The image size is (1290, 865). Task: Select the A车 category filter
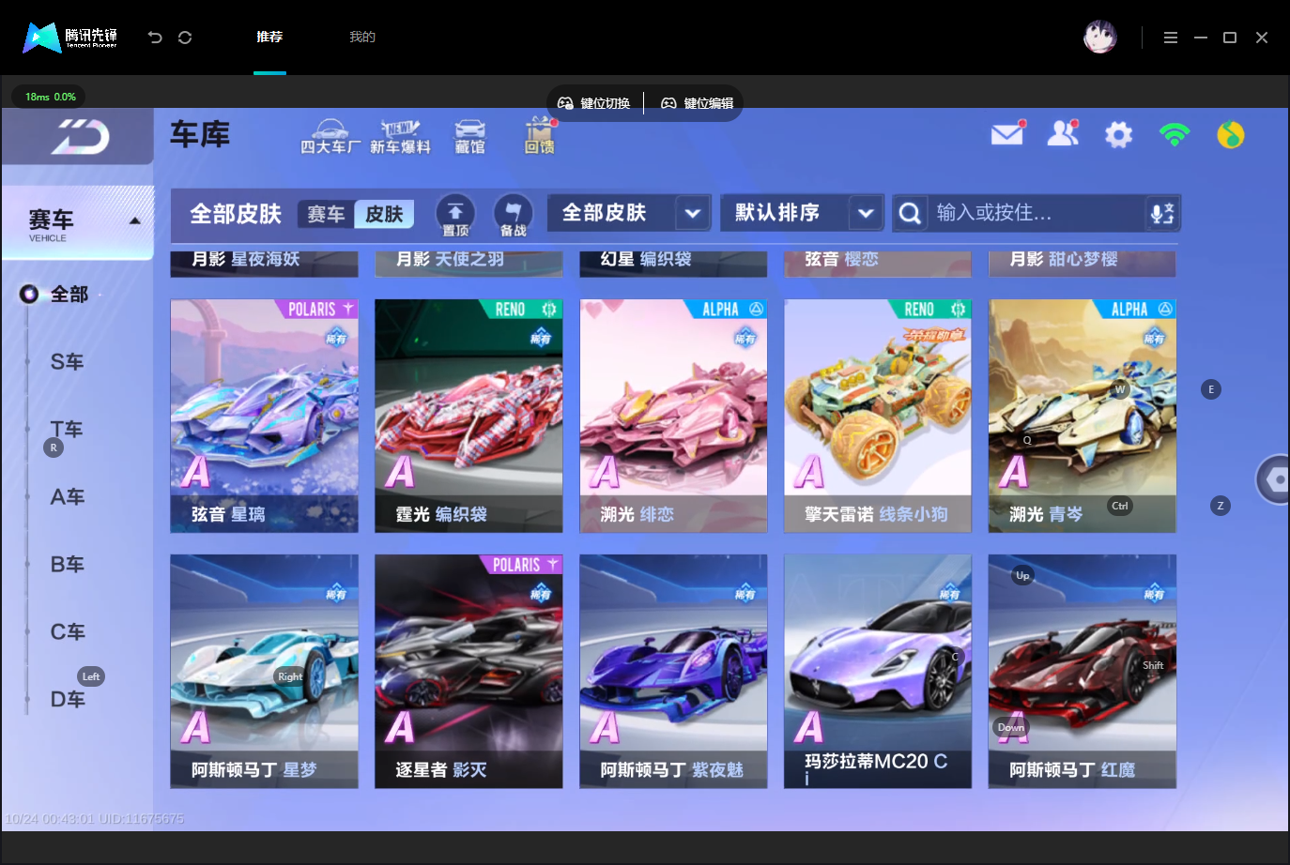tap(67, 497)
